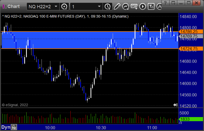Click the 14520.00 price axis label
Image resolution: width=204 pixels, height=131 pixels.
pos(188,106)
